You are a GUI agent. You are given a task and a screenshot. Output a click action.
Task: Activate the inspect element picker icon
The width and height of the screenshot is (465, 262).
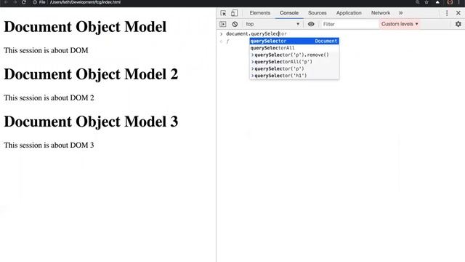223,13
